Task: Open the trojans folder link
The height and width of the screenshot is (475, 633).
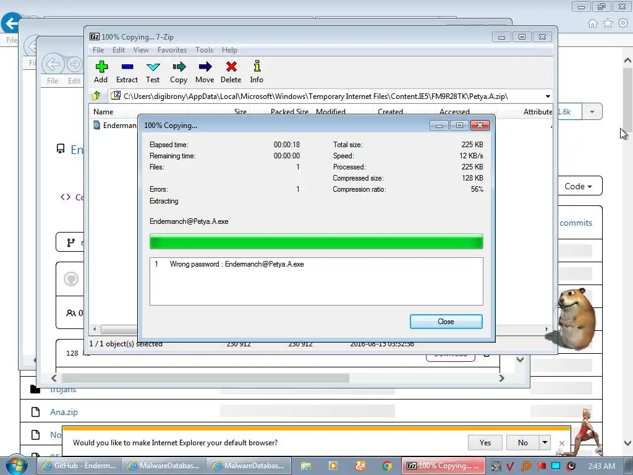Action: [63, 390]
